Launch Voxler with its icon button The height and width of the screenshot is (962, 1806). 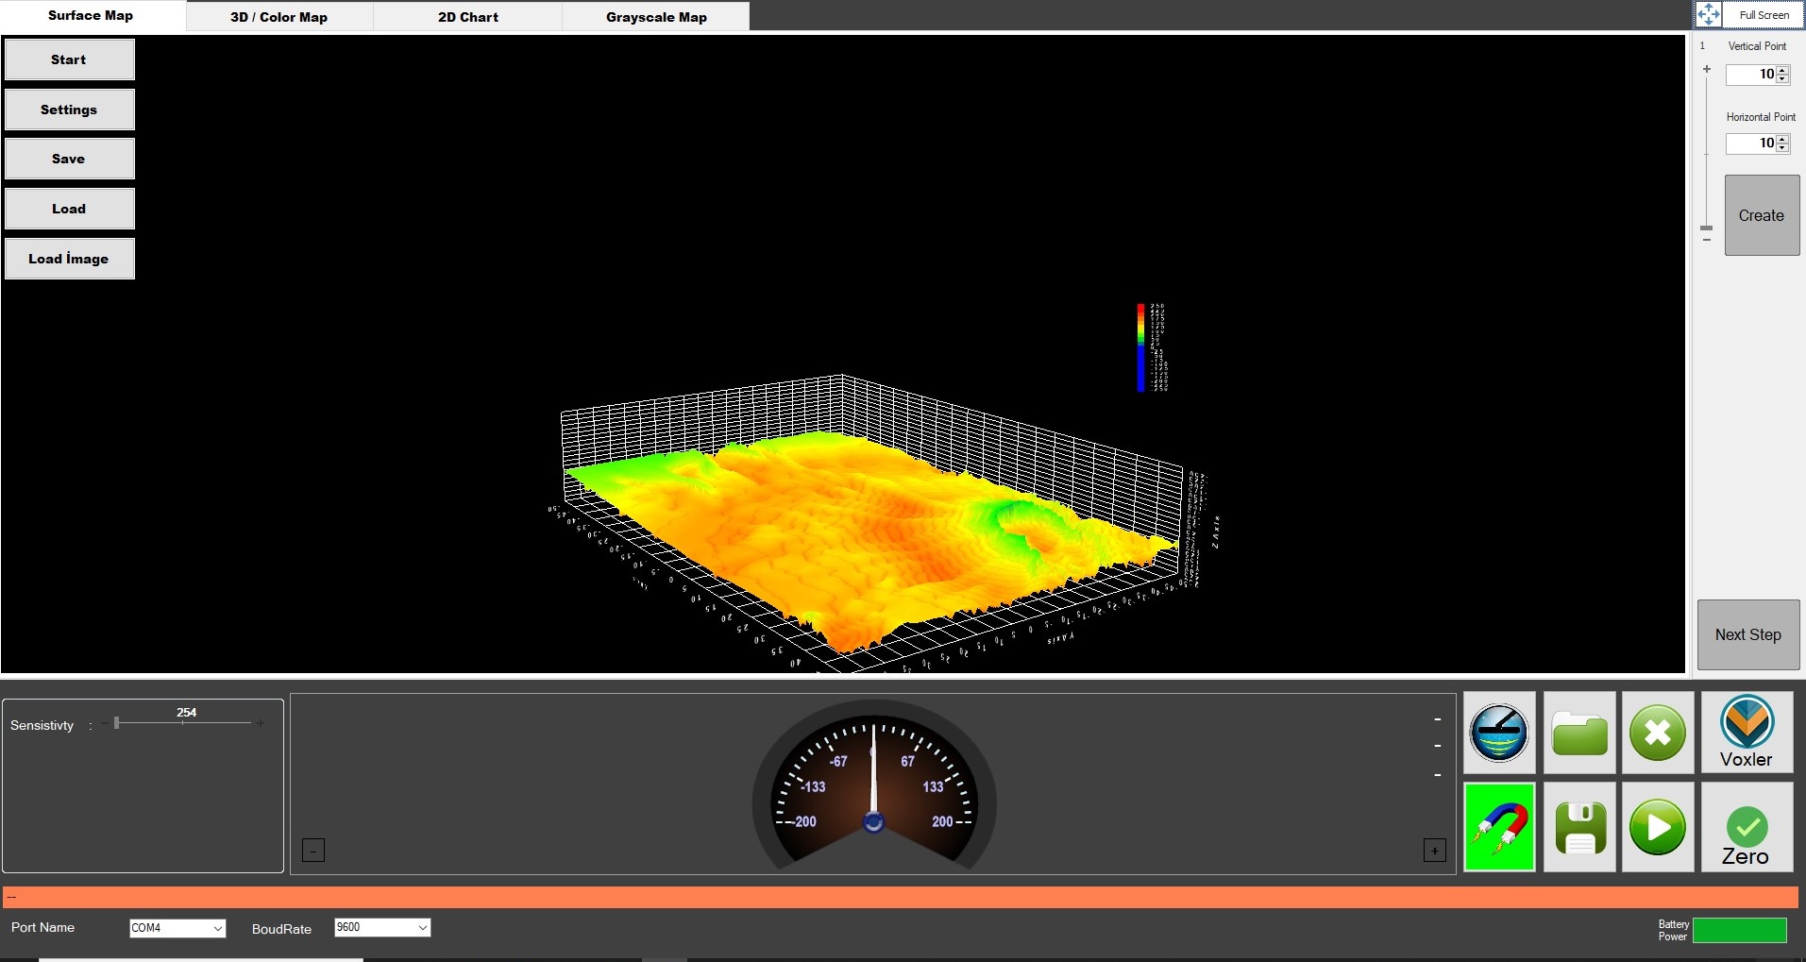click(1747, 733)
